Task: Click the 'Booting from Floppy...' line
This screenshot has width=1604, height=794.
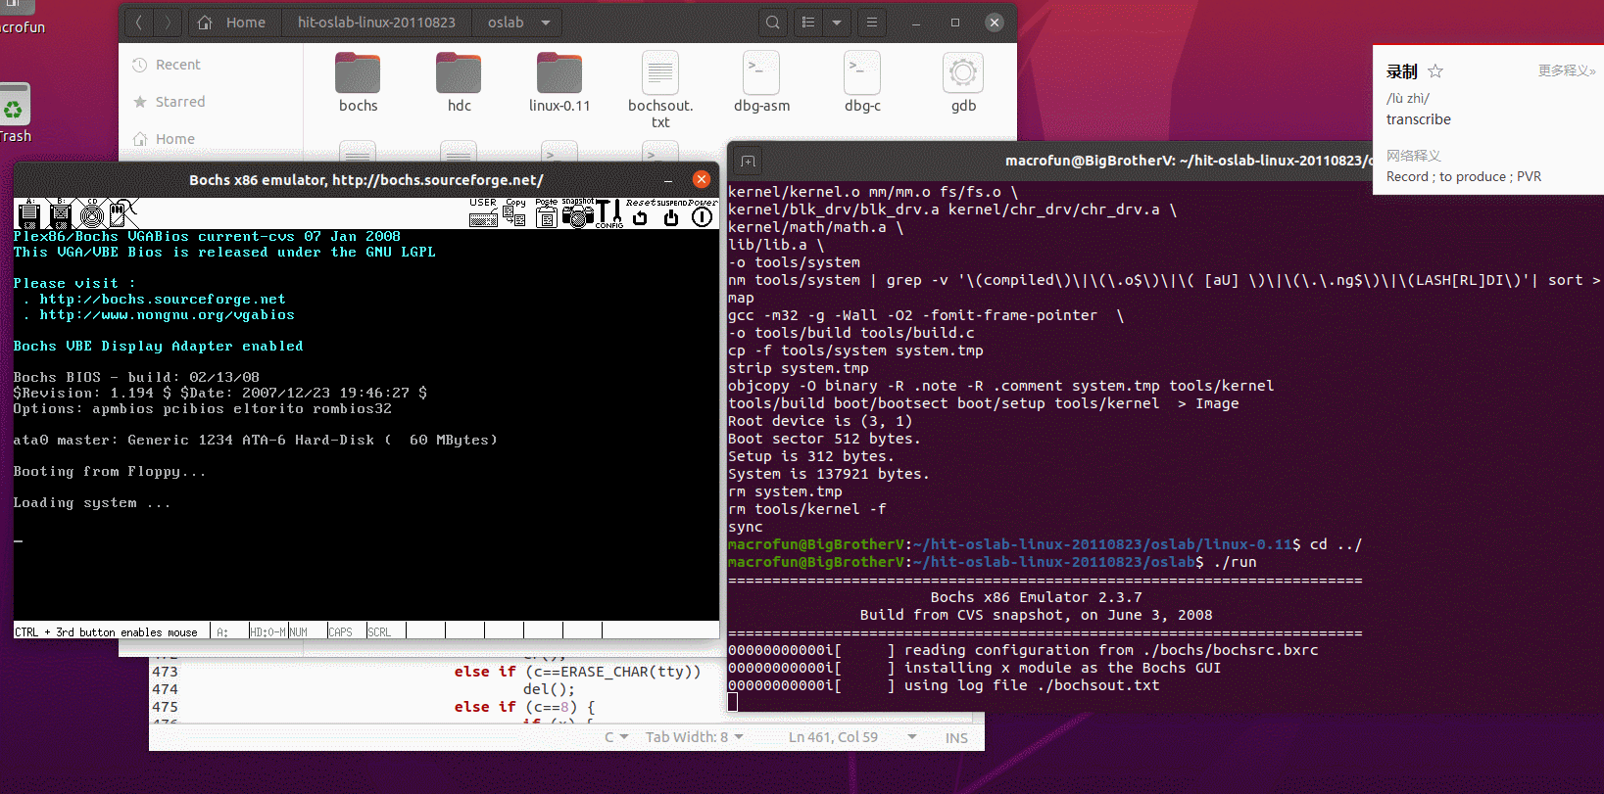Action: click(110, 472)
